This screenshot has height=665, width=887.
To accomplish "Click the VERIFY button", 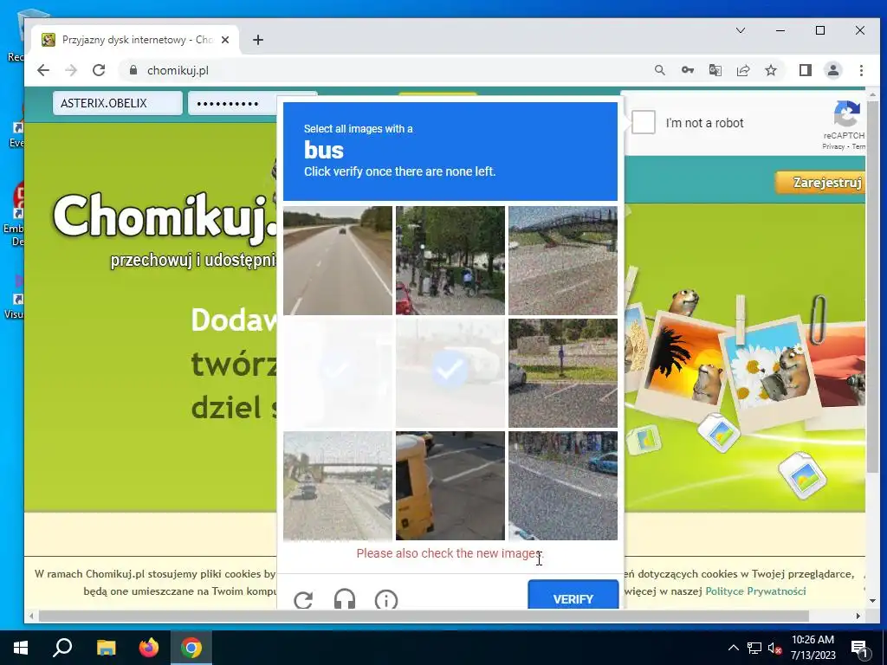I will 573,597.
